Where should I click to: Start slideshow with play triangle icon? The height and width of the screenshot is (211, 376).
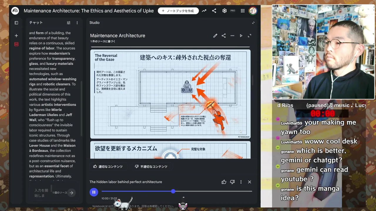click(x=241, y=36)
